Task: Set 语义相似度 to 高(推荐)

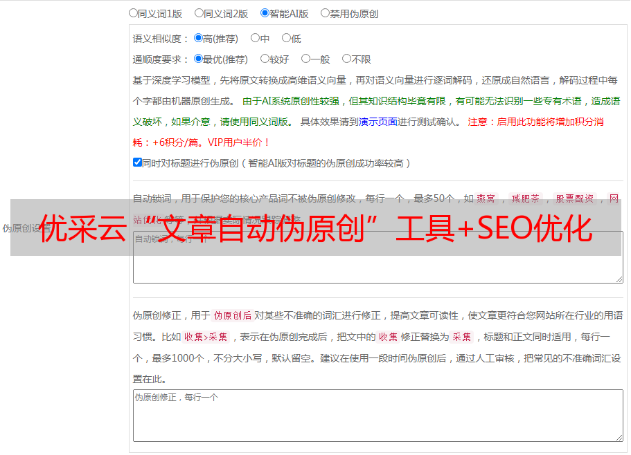Action: (198, 38)
